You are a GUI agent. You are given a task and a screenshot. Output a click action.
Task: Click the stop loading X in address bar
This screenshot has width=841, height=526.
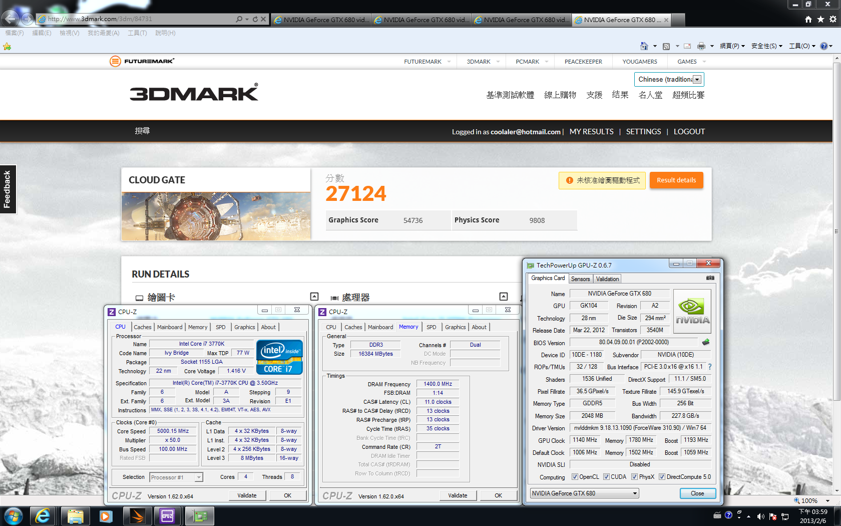pos(263,19)
